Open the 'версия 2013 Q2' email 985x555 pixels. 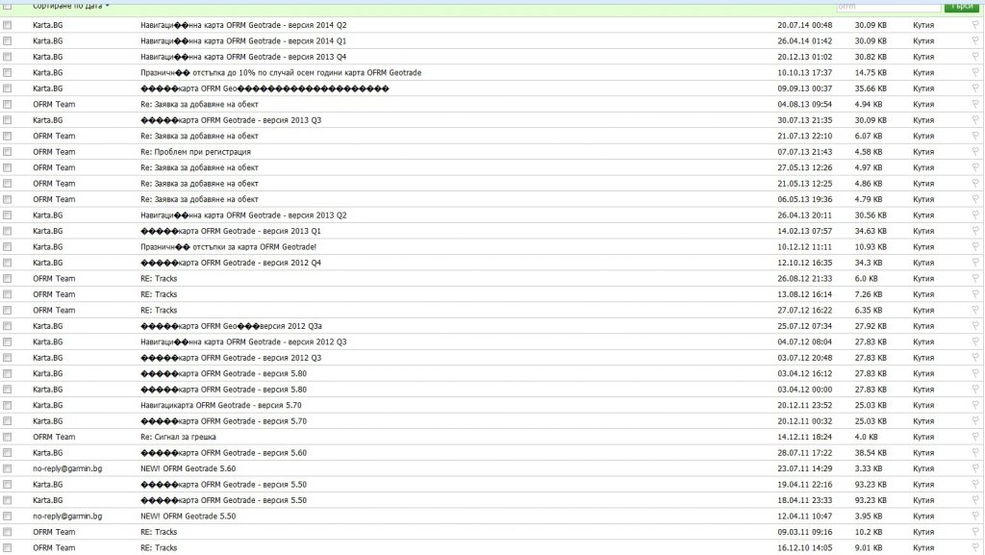click(x=243, y=214)
